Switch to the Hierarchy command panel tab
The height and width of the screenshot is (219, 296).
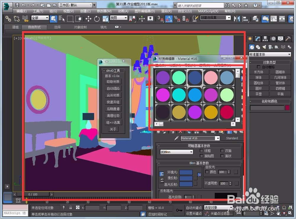[265, 39]
